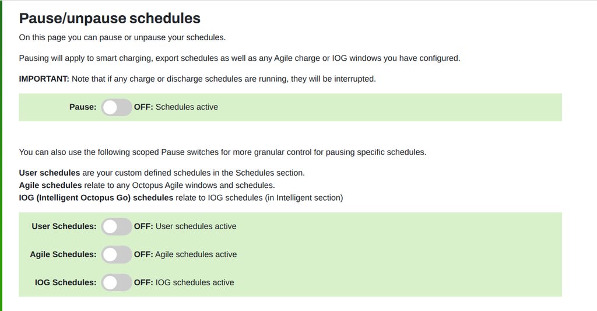Click the "Pausing will apply to smart charging" paragraph

(239, 58)
